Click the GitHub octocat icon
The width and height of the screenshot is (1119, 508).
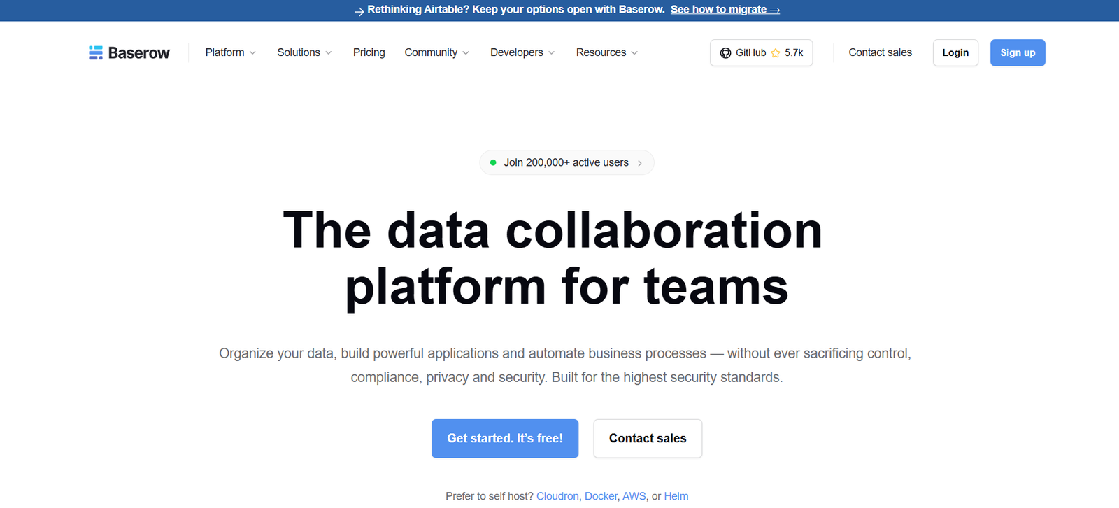coord(726,53)
